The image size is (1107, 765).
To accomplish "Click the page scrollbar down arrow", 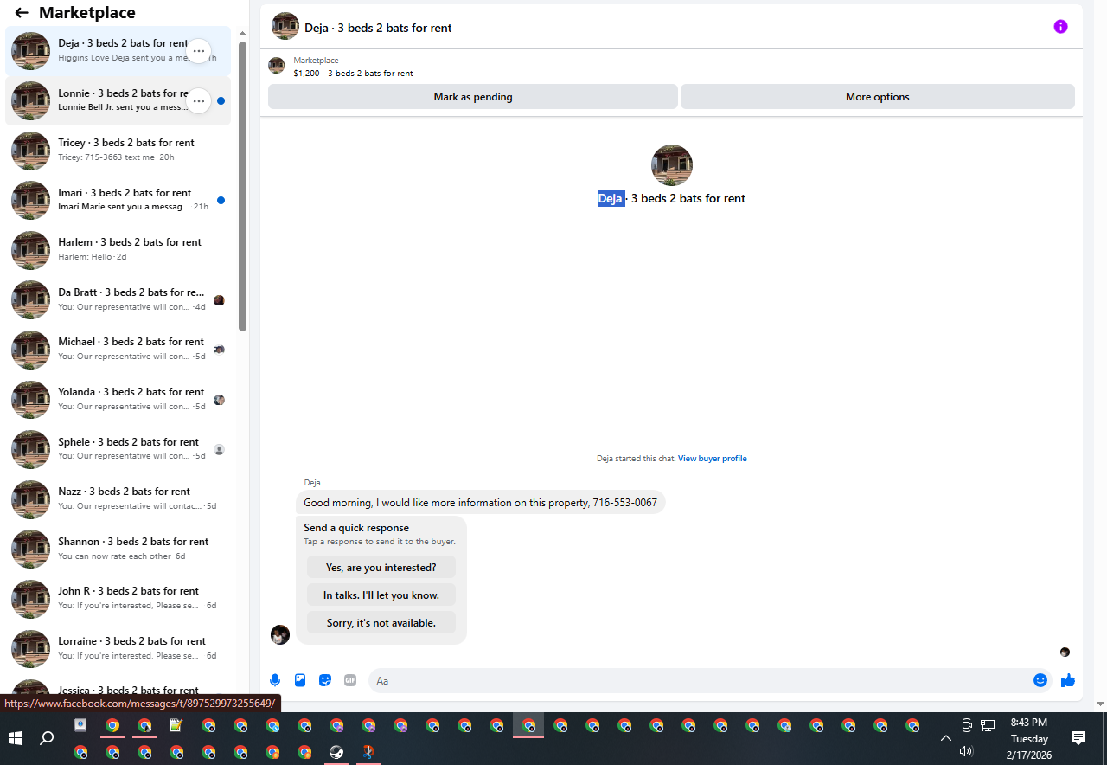I will click(1100, 704).
